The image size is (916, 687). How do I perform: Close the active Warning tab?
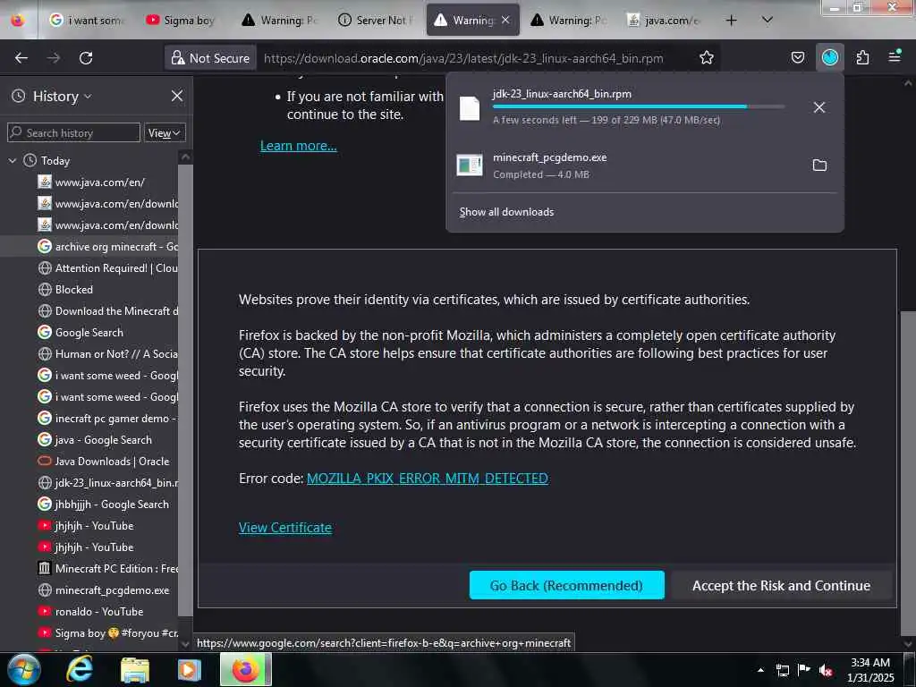point(506,20)
